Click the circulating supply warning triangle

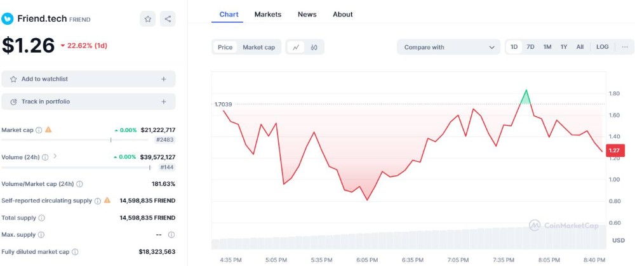[x=107, y=201]
